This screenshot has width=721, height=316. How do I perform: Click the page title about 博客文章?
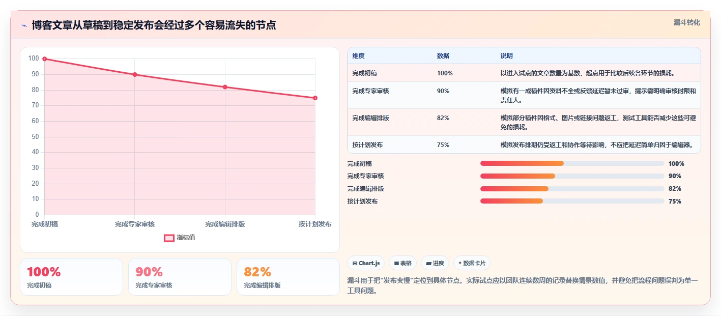tap(154, 25)
